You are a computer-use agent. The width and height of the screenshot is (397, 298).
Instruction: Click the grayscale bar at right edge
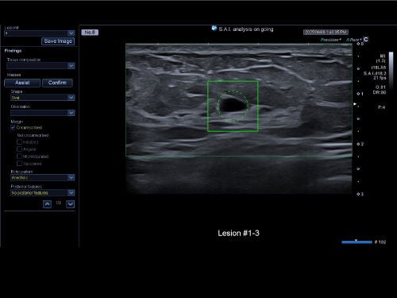pos(391,71)
